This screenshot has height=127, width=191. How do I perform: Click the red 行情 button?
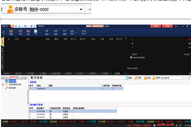167,26
